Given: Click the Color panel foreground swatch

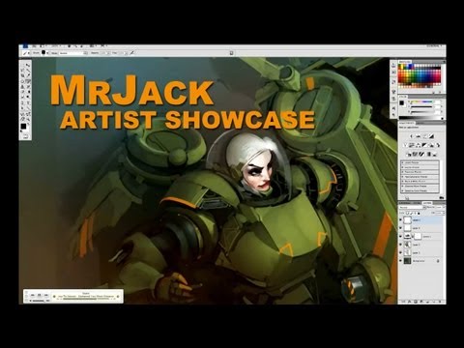Looking at the screenshot, I should tap(401, 103).
